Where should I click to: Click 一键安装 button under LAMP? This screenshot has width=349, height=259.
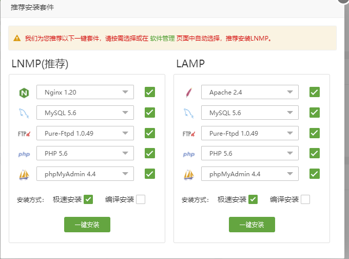tap(252, 225)
